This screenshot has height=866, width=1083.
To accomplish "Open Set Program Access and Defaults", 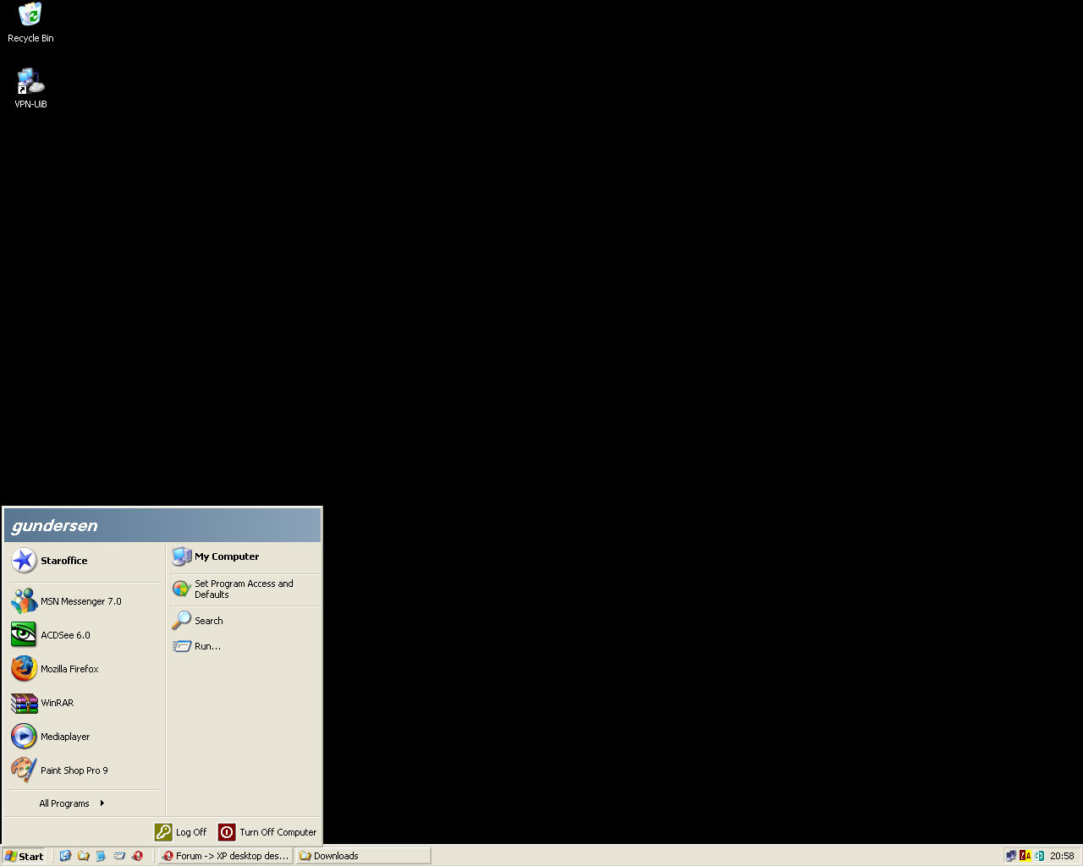I will pyautogui.click(x=245, y=589).
